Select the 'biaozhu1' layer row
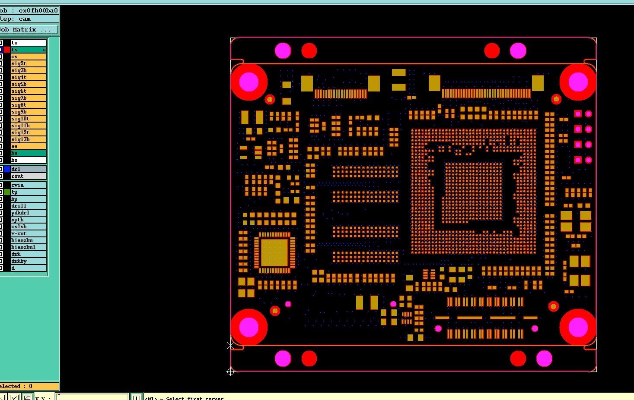 [x=29, y=247]
